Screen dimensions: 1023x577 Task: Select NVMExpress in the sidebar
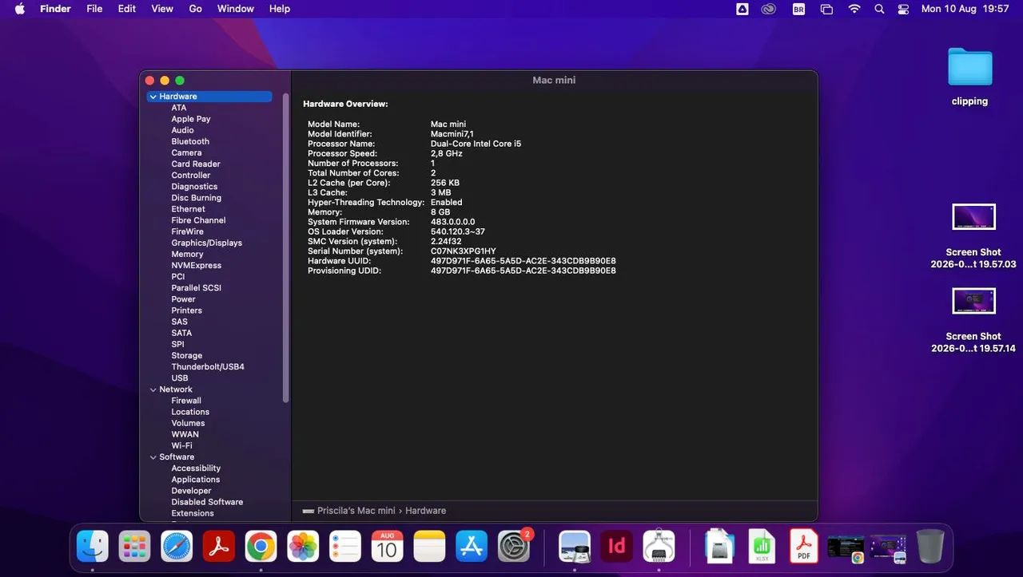197,265
